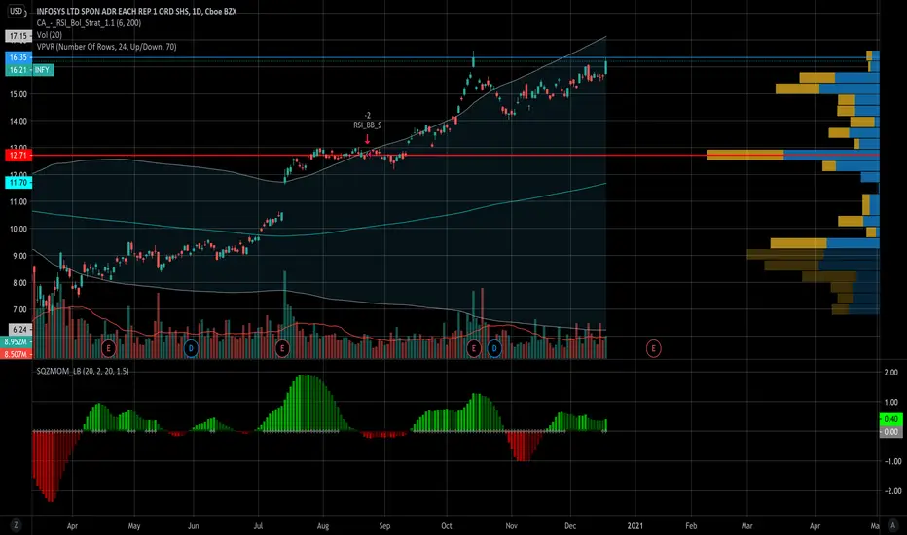Select the SQZMOM_LB indicator legend
This screenshot has width=907, height=535.
coord(83,371)
